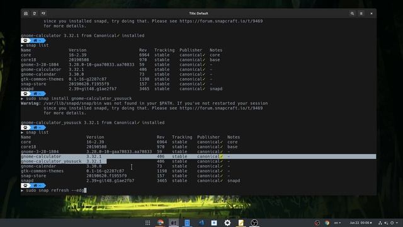Open OBS Studio from taskbar

click(x=254, y=223)
